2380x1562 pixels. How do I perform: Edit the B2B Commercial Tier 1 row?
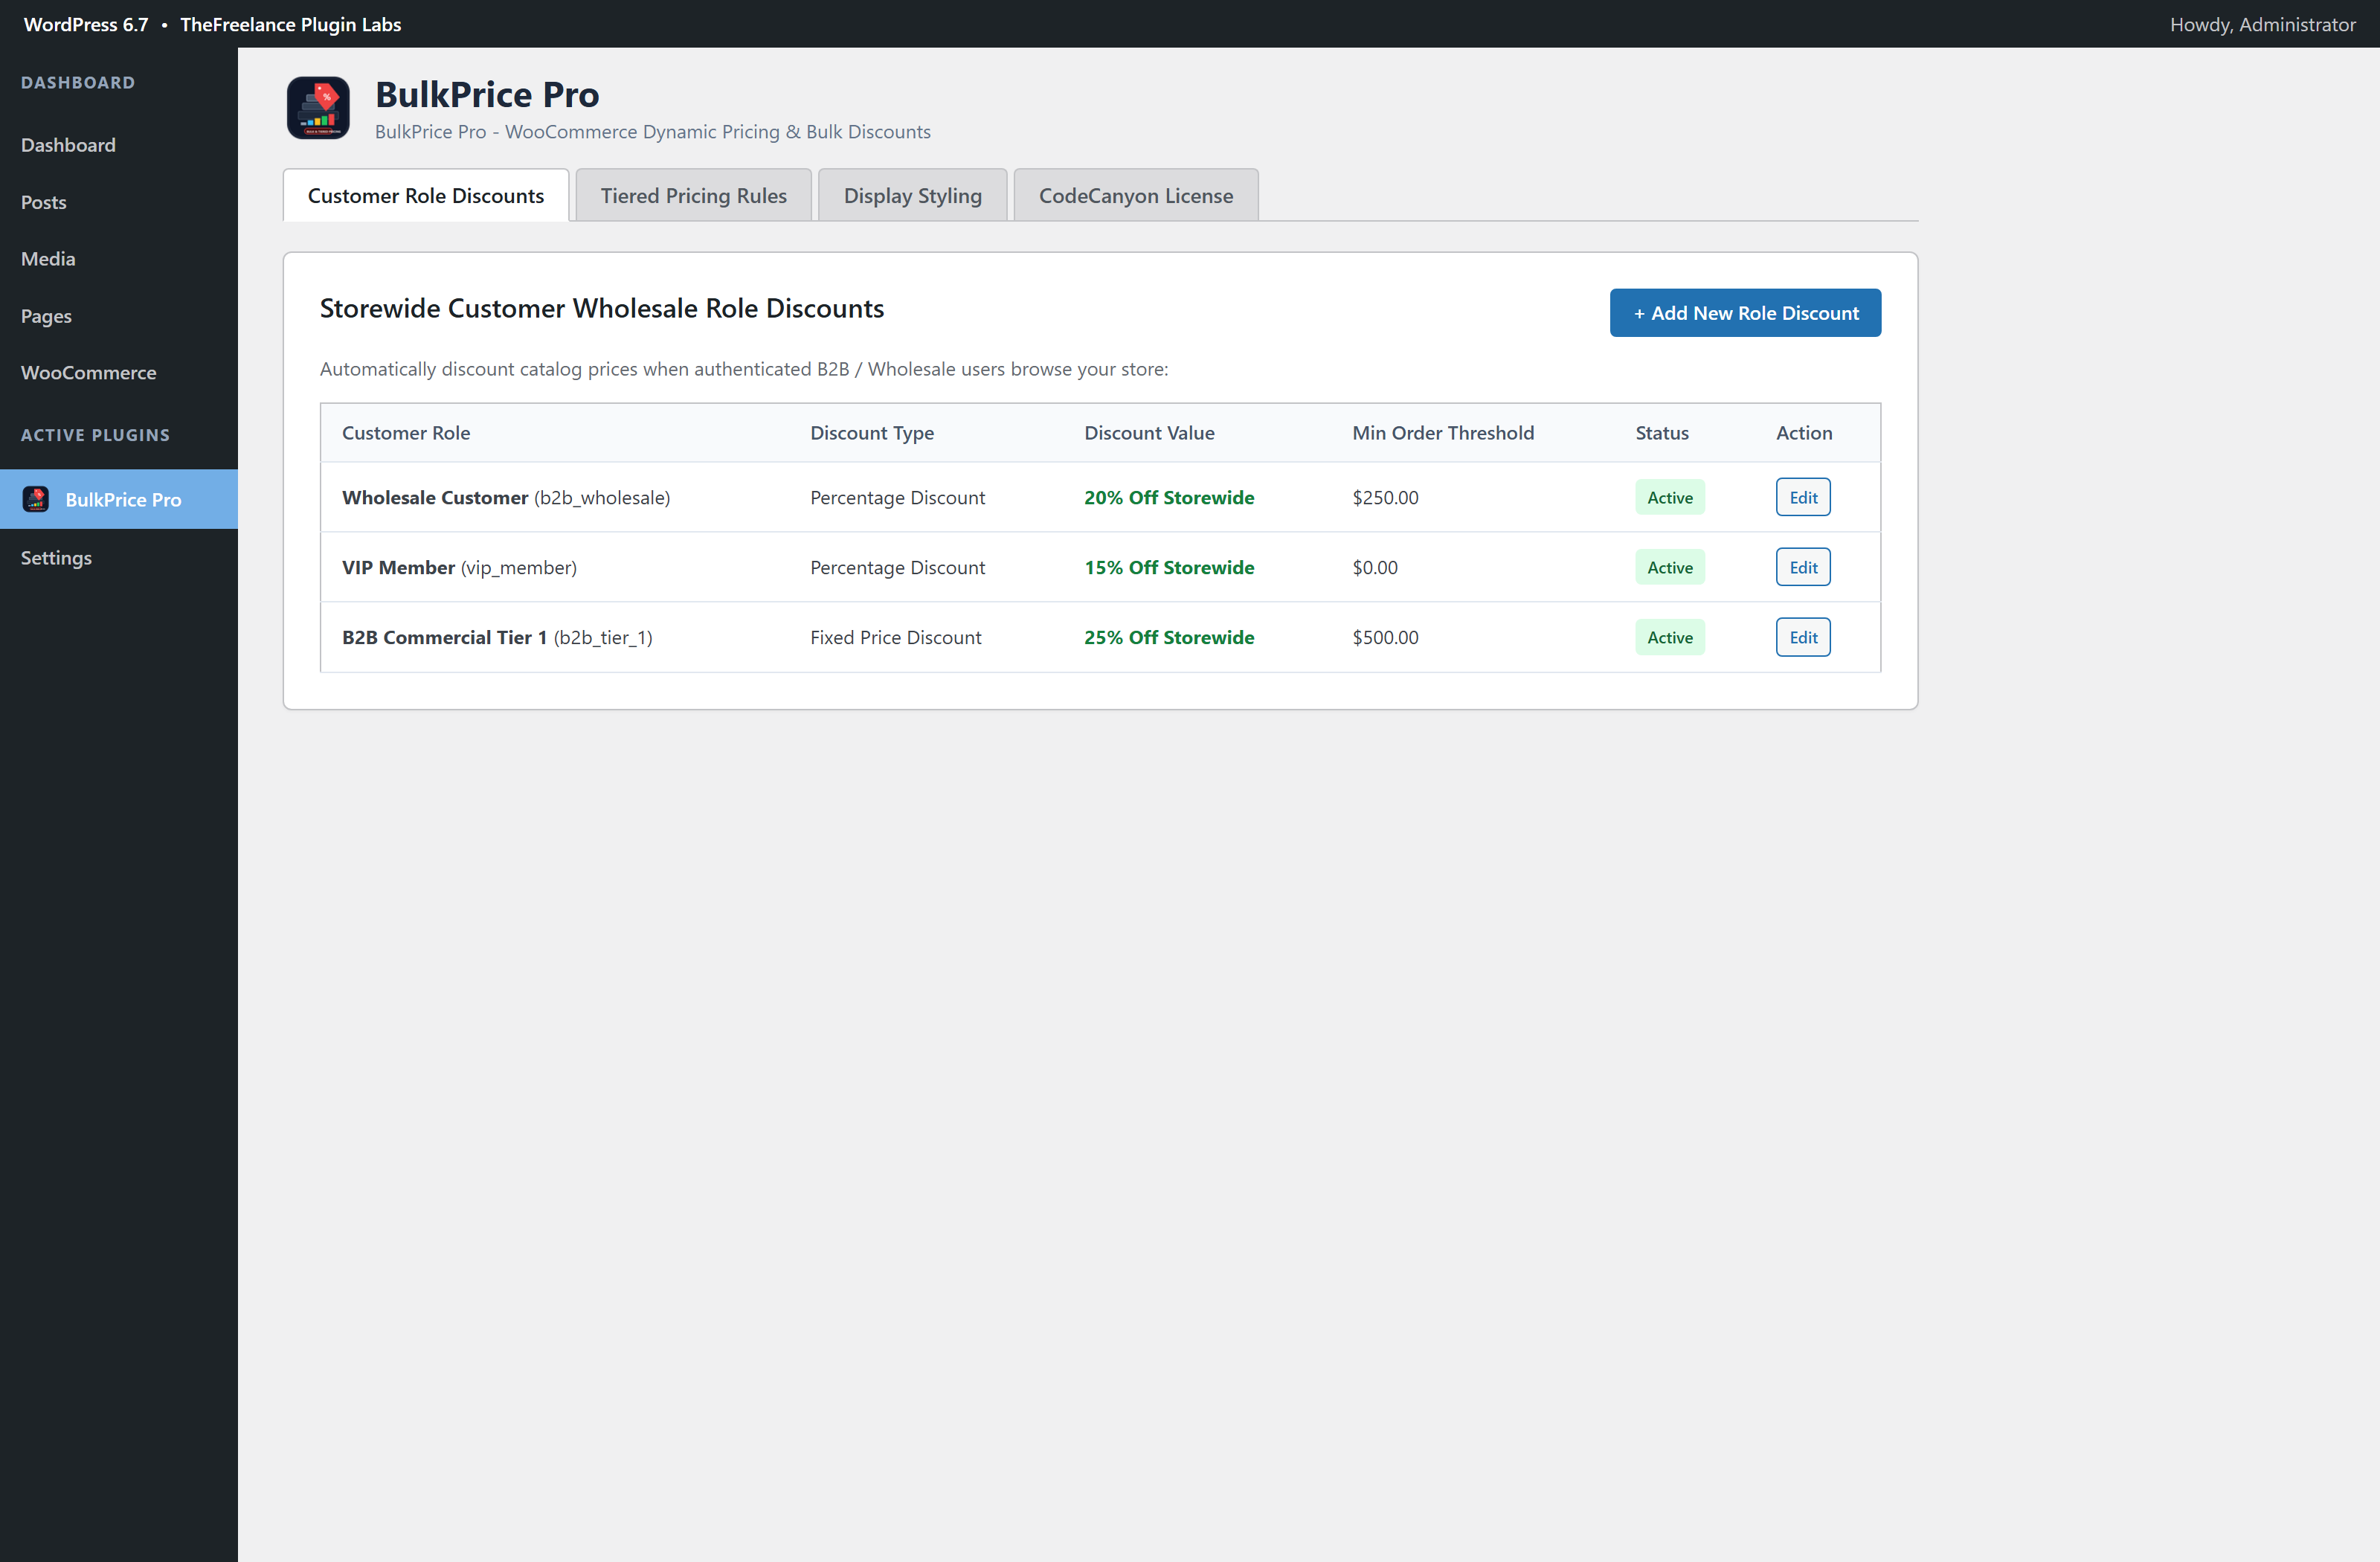(x=1803, y=637)
